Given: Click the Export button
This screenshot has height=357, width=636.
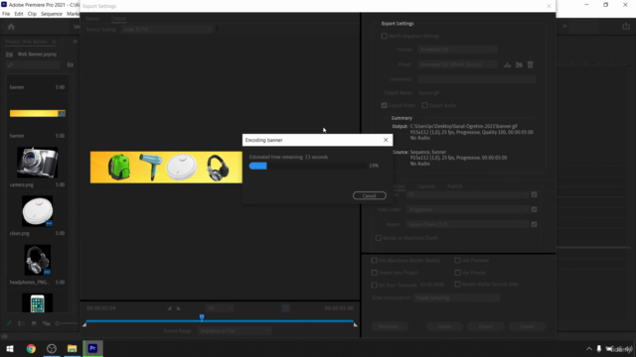Looking at the screenshot, I should click(486, 326).
